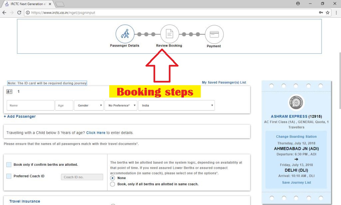Open the India country dropdown
Screen dimensions: 341x205
click(x=176, y=105)
